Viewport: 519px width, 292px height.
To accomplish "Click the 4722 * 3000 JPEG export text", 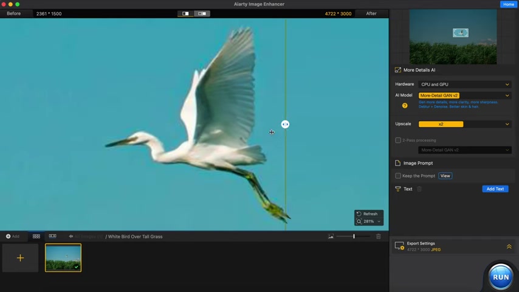I will (424, 249).
